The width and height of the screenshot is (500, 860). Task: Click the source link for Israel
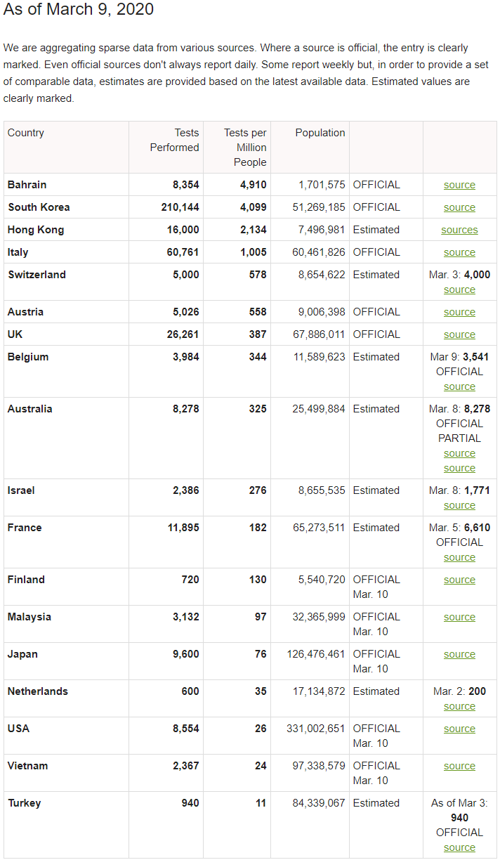tap(459, 505)
